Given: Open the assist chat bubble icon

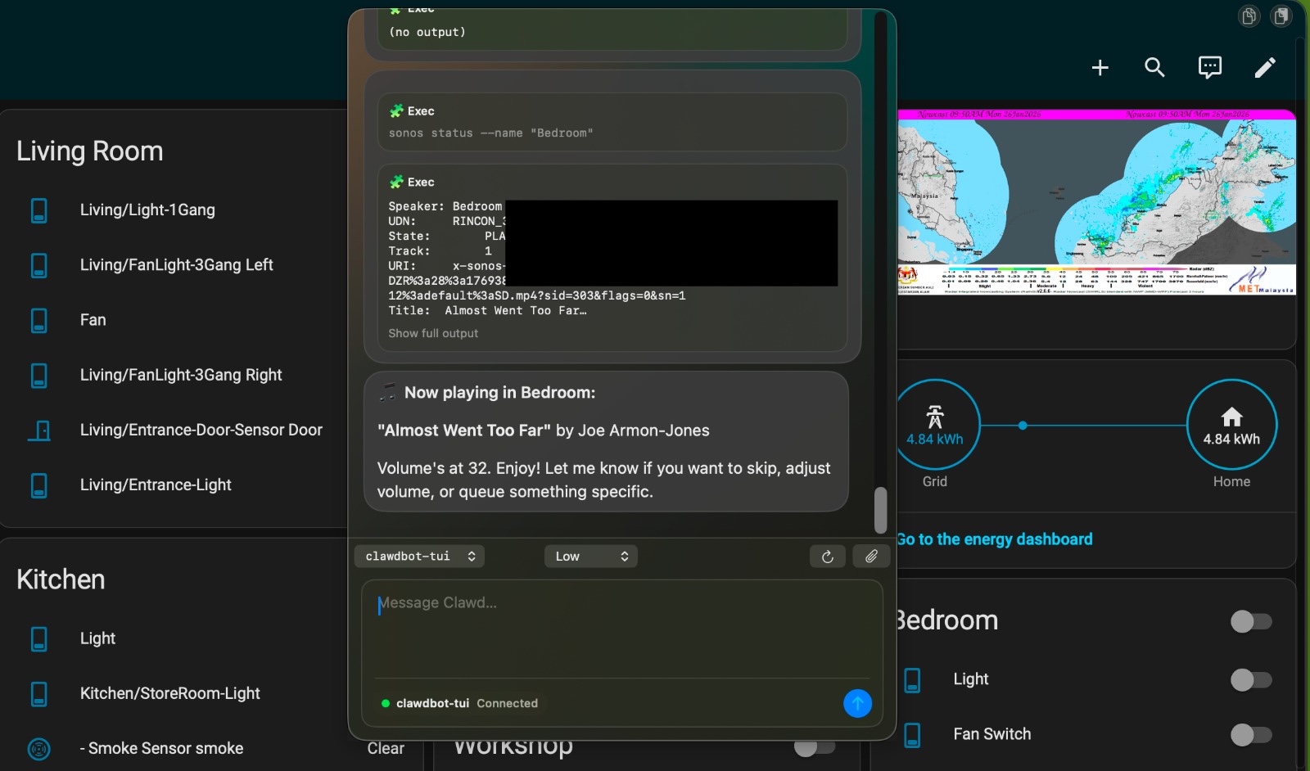Looking at the screenshot, I should tap(1209, 68).
